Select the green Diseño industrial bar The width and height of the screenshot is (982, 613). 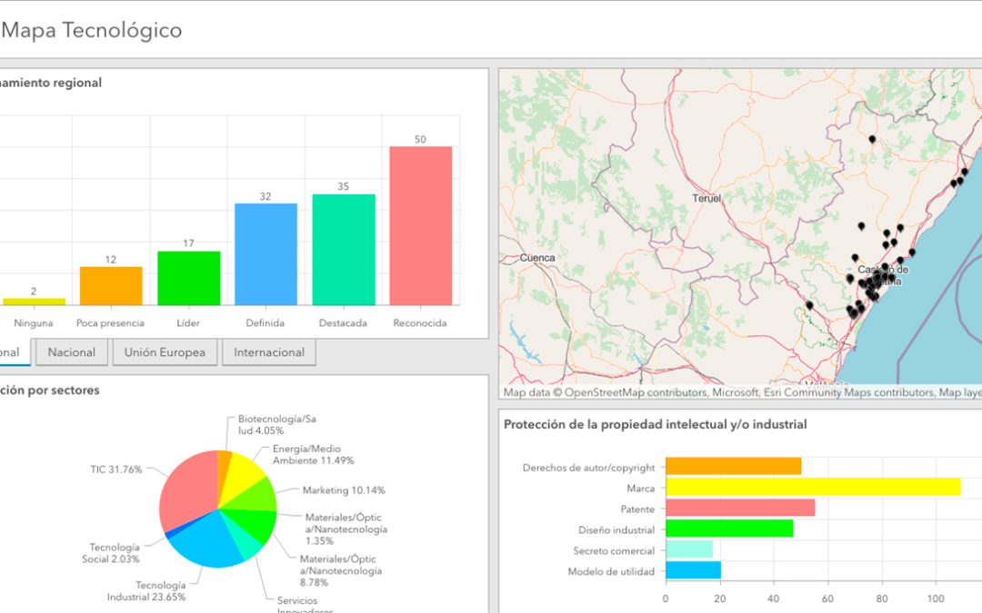tap(729, 529)
